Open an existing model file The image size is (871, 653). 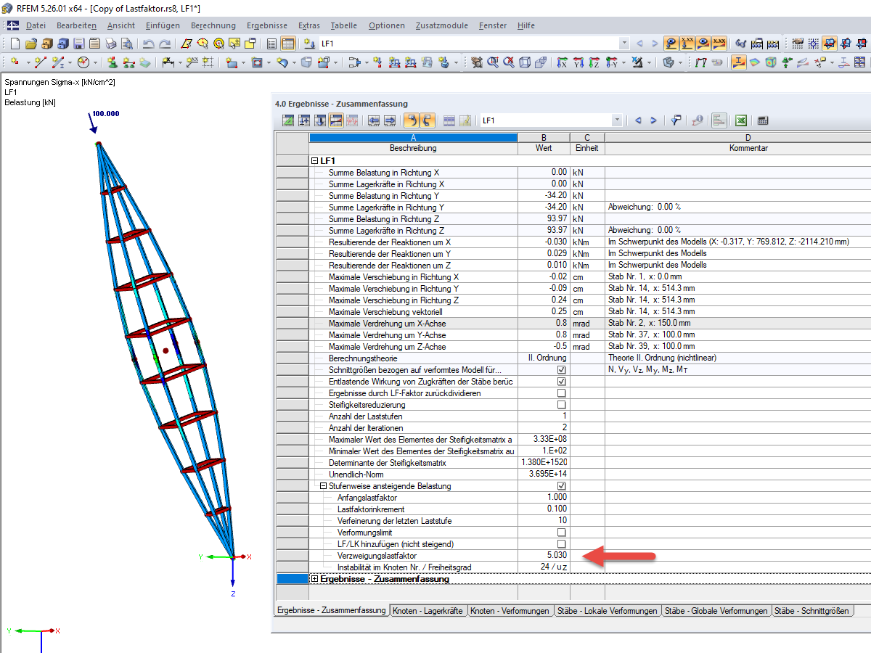coord(30,44)
